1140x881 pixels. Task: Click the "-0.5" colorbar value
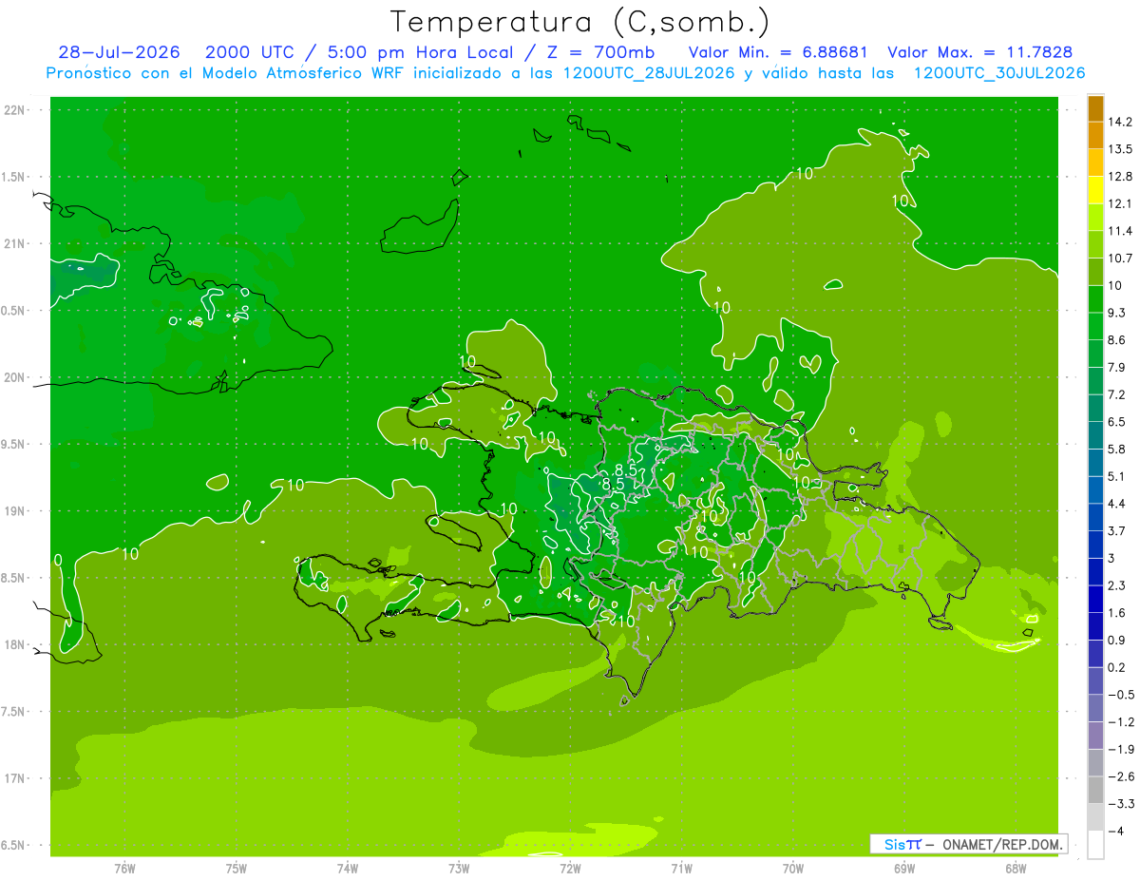click(1120, 695)
